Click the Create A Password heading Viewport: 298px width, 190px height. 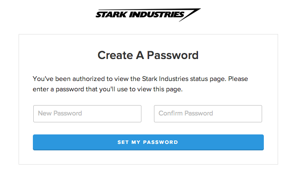(148, 55)
